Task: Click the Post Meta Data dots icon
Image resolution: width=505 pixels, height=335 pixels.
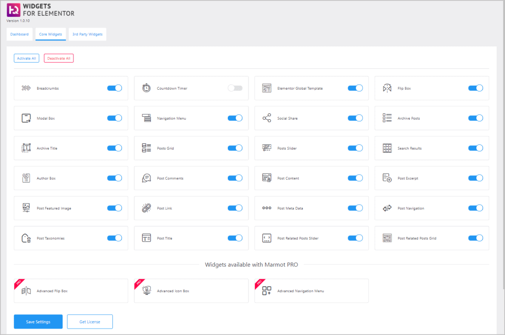Action: [267, 208]
